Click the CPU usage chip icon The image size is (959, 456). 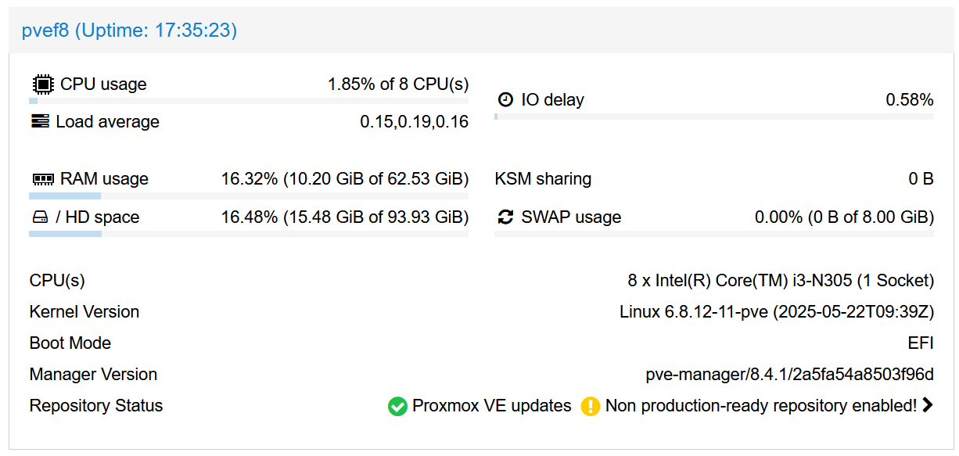click(x=42, y=84)
